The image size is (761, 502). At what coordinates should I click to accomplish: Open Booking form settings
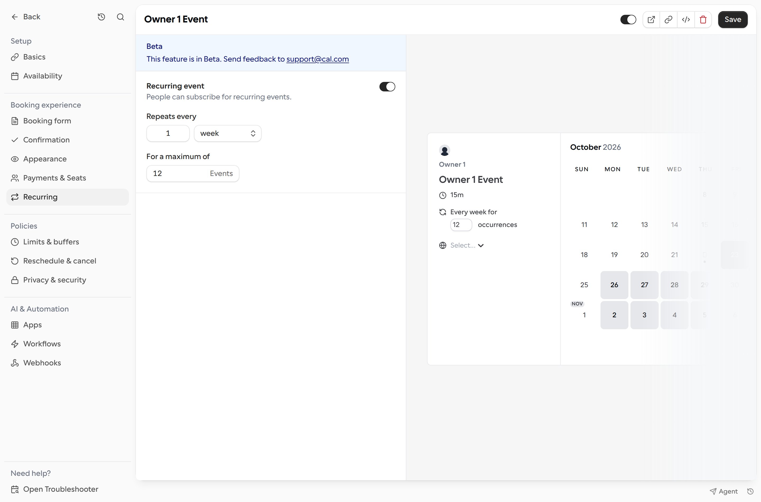(x=68, y=121)
